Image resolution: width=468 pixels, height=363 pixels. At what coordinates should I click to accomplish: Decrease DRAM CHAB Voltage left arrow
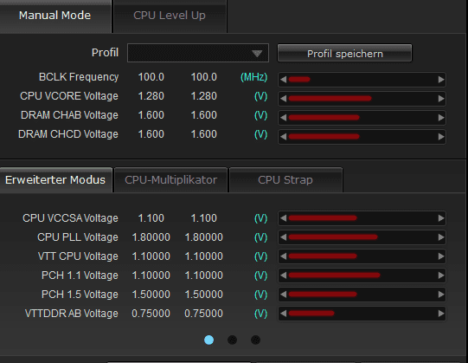(283, 118)
